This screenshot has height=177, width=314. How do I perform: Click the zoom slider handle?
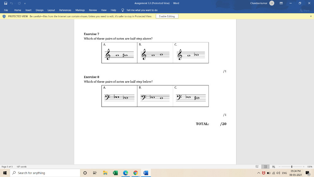pyautogui.click(x=292, y=167)
